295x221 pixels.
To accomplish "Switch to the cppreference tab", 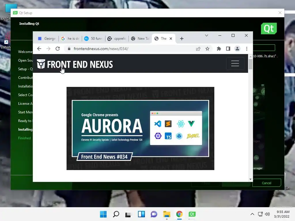I will coord(117,39).
